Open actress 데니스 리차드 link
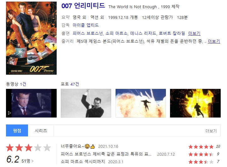Viewport: 227px width, 167px height. pos(143,33)
